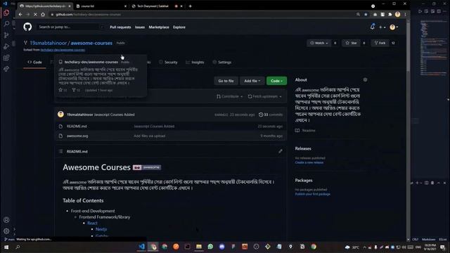Open the React link in the table of contents
This screenshot has width=450, height=253.
click(92, 223)
